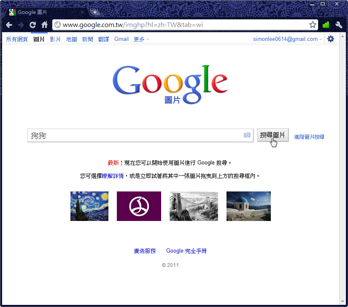Click the browser forward arrow
This screenshot has height=307, width=348.
[x=21, y=25]
